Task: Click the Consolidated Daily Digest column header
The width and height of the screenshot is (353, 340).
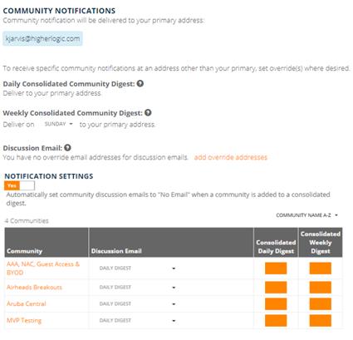Action: [x=276, y=243]
